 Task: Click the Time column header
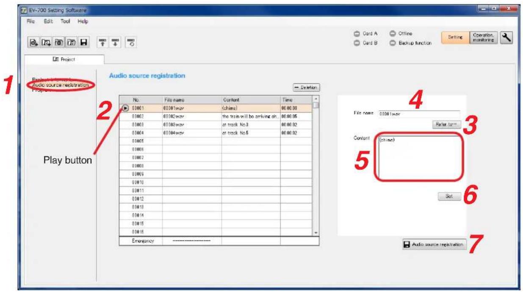pyautogui.click(x=296, y=99)
